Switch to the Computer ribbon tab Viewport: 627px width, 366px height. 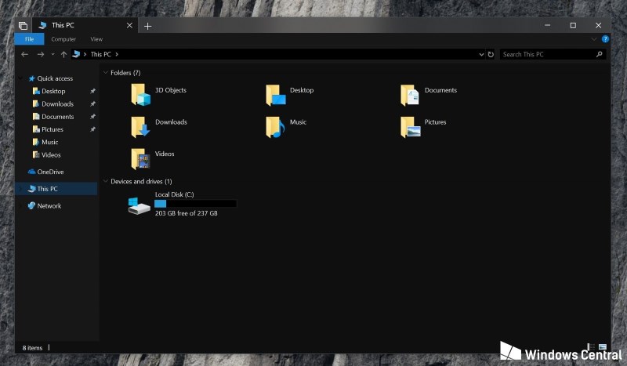click(x=63, y=39)
